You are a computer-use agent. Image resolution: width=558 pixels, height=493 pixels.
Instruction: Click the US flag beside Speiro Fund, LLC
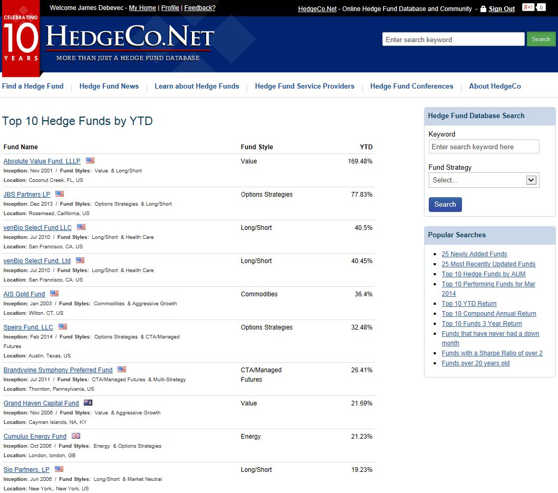point(63,326)
